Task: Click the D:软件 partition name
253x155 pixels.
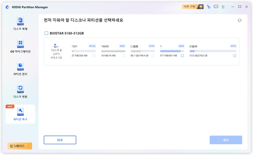Action: point(193,46)
